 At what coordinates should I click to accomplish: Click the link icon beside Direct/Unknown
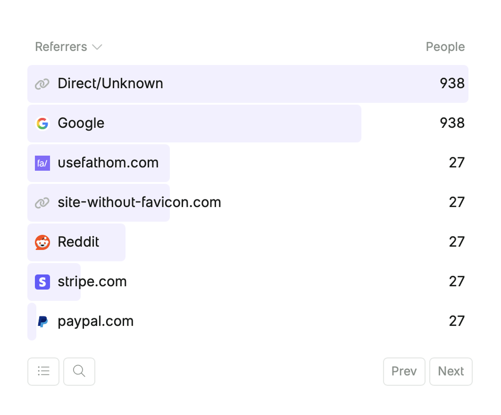pos(42,84)
